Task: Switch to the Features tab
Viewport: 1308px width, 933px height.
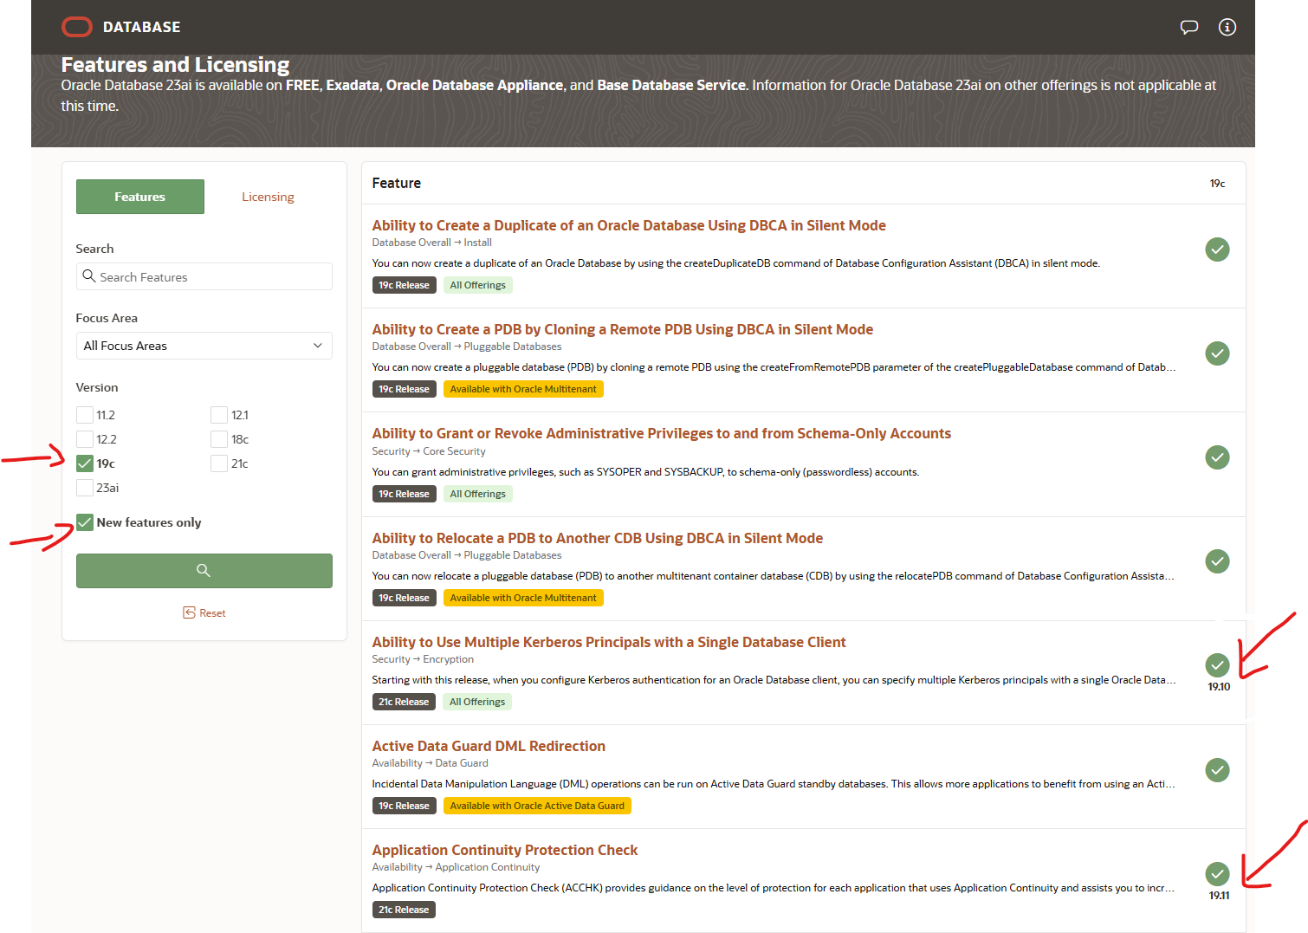Action: (140, 197)
